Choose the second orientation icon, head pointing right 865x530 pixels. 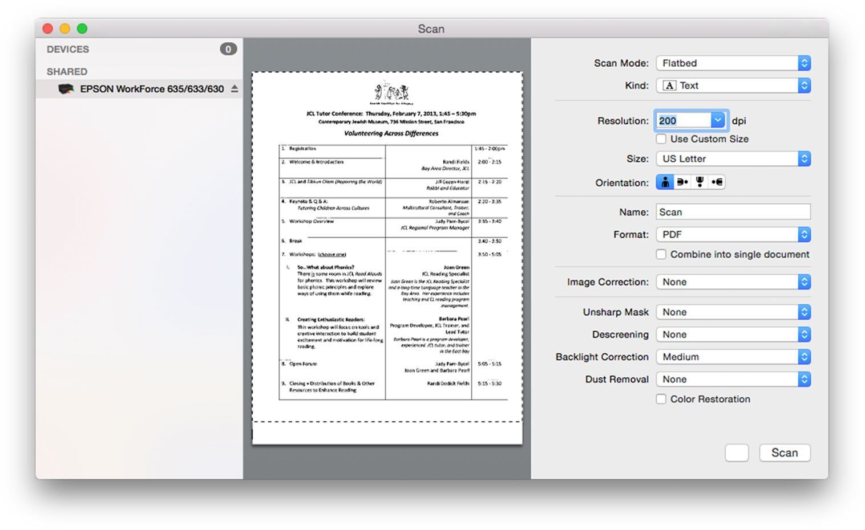[x=682, y=182]
